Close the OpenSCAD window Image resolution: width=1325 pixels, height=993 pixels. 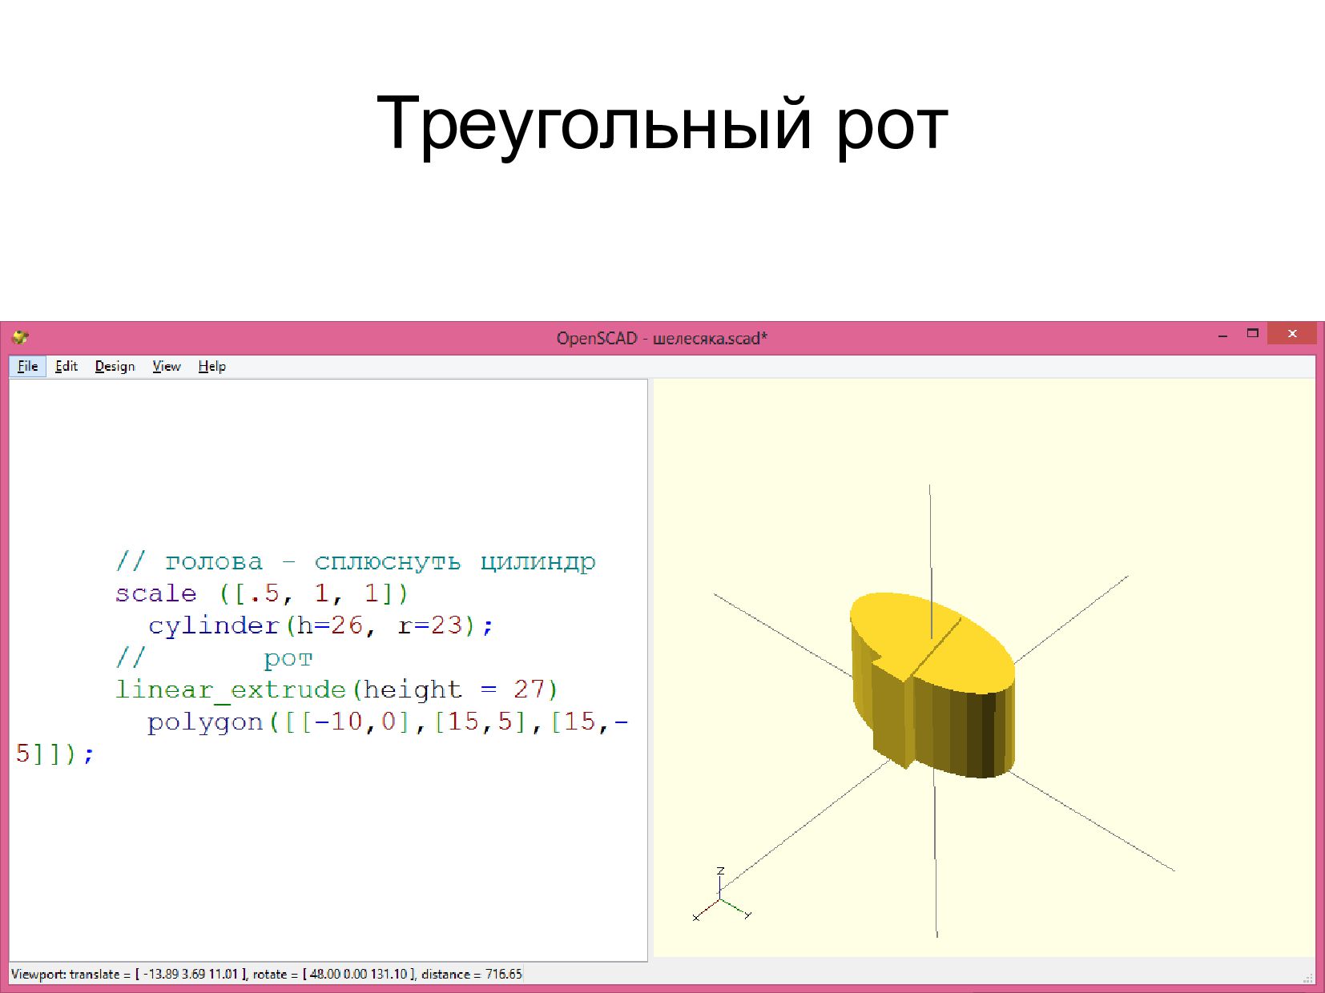[x=1292, y=334]
